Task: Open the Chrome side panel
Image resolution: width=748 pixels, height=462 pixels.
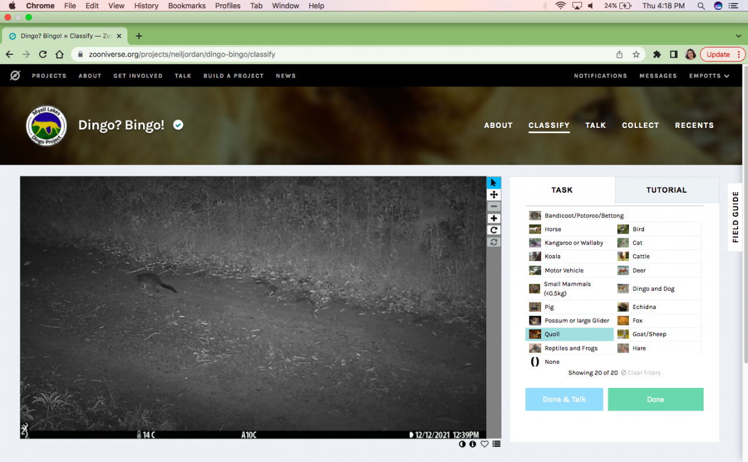Action: click(x=674, y=54)
